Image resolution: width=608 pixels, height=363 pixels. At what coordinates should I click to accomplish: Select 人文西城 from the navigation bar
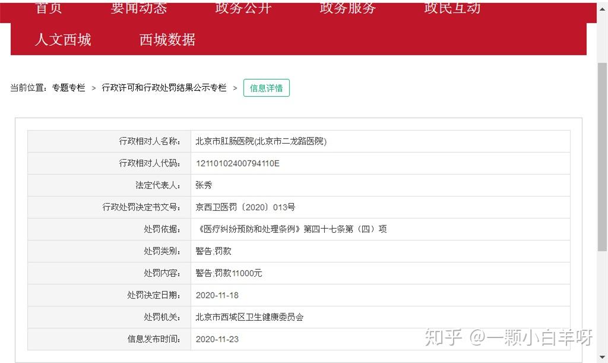(63, 40)
